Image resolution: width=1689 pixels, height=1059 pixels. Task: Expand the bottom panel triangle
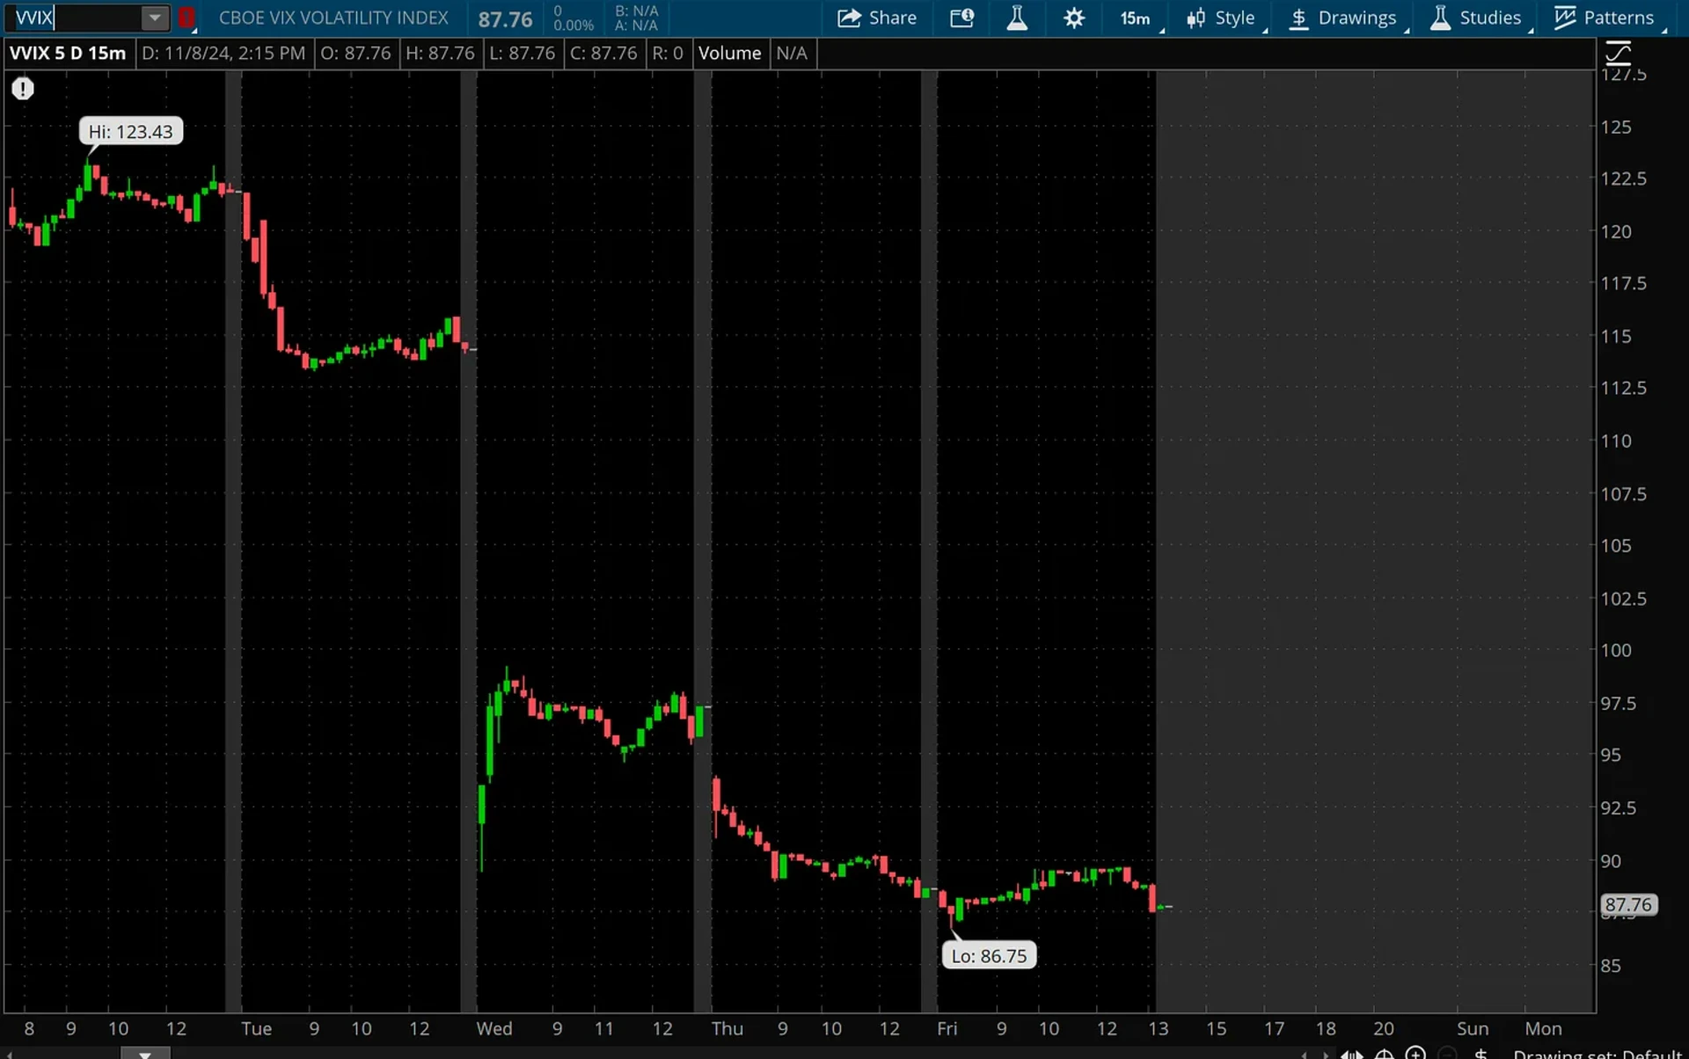click(145, 1053)
